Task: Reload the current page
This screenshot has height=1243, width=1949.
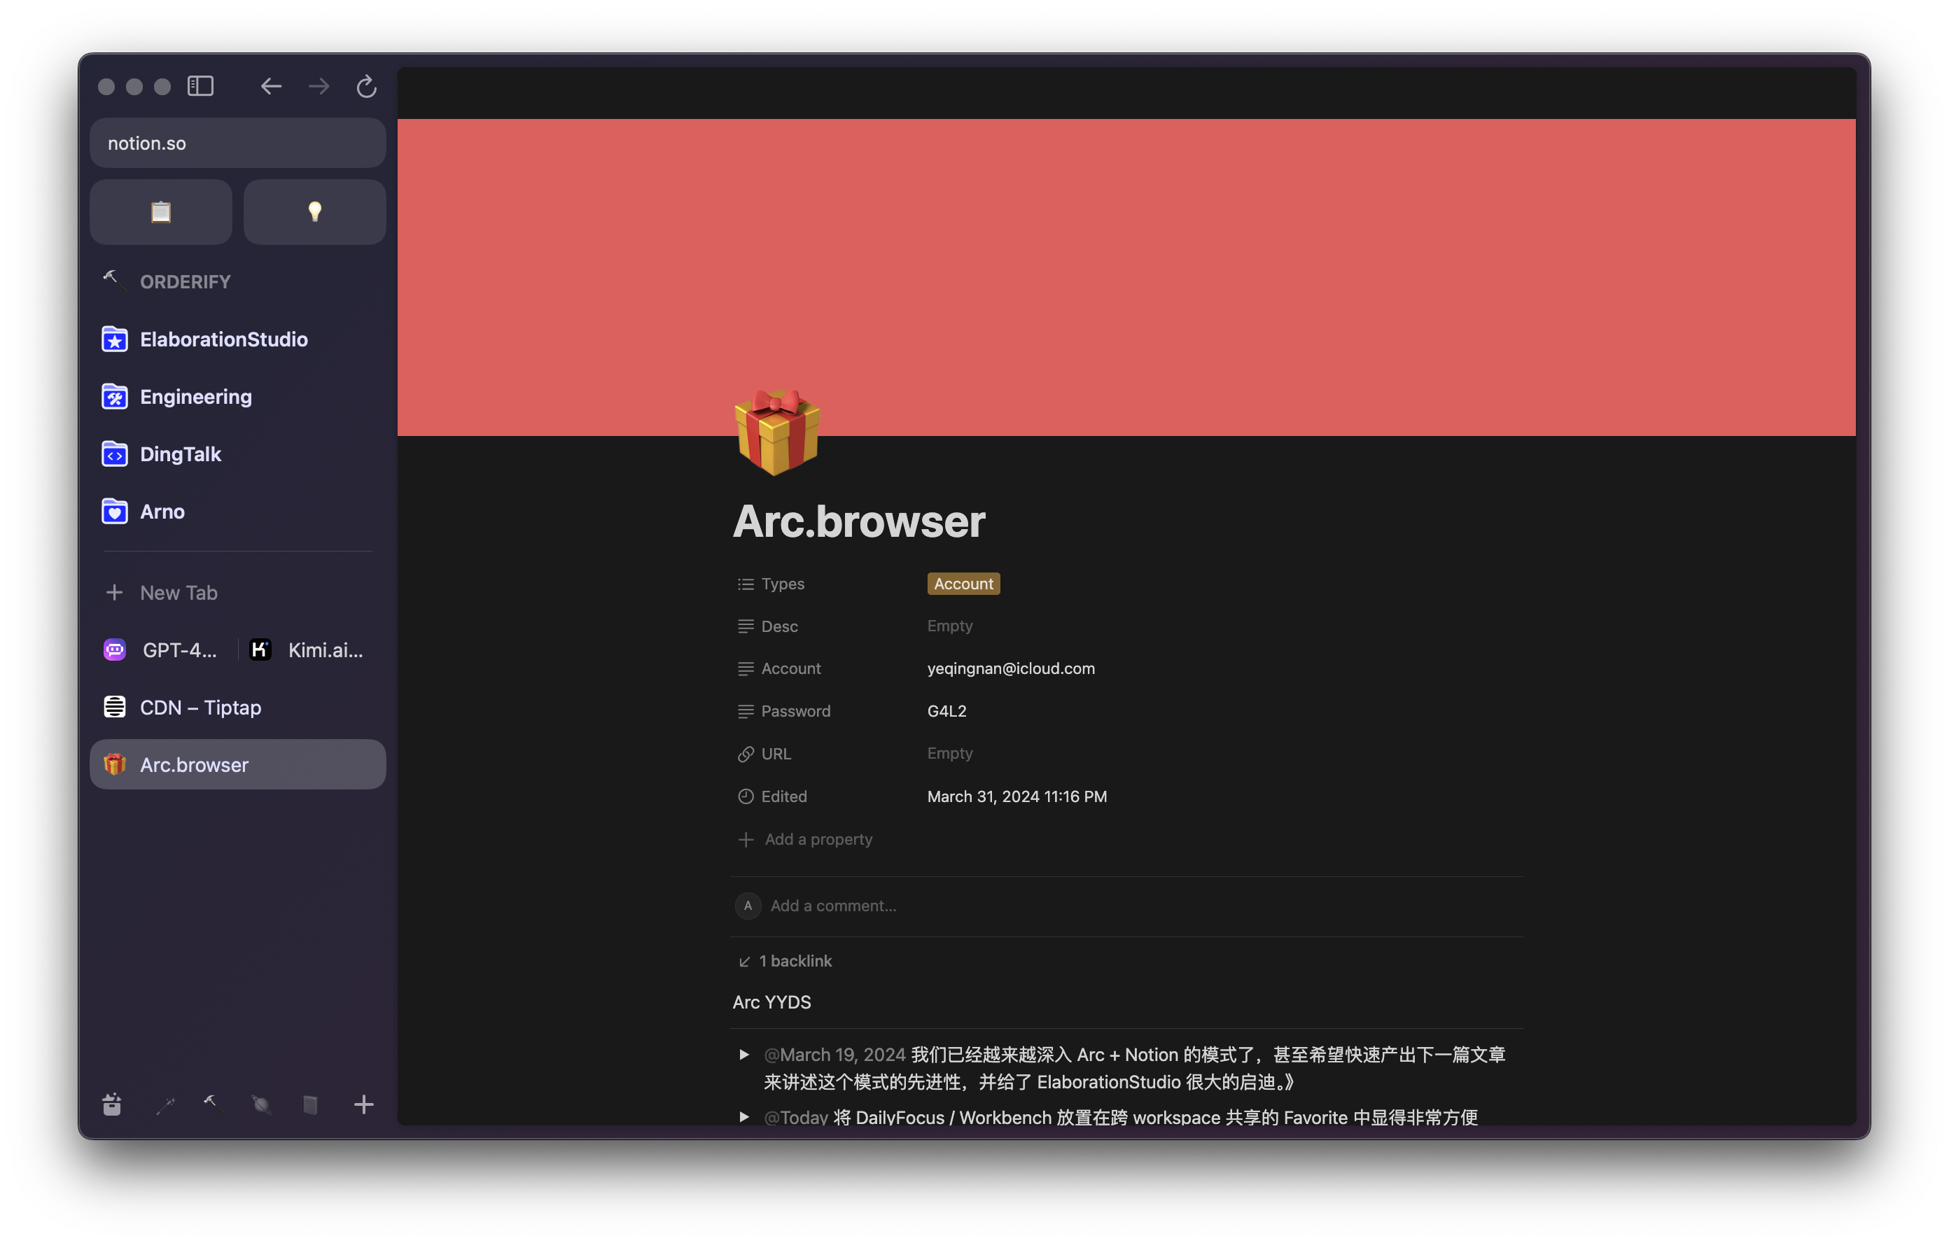Action: tap(367, 86)
